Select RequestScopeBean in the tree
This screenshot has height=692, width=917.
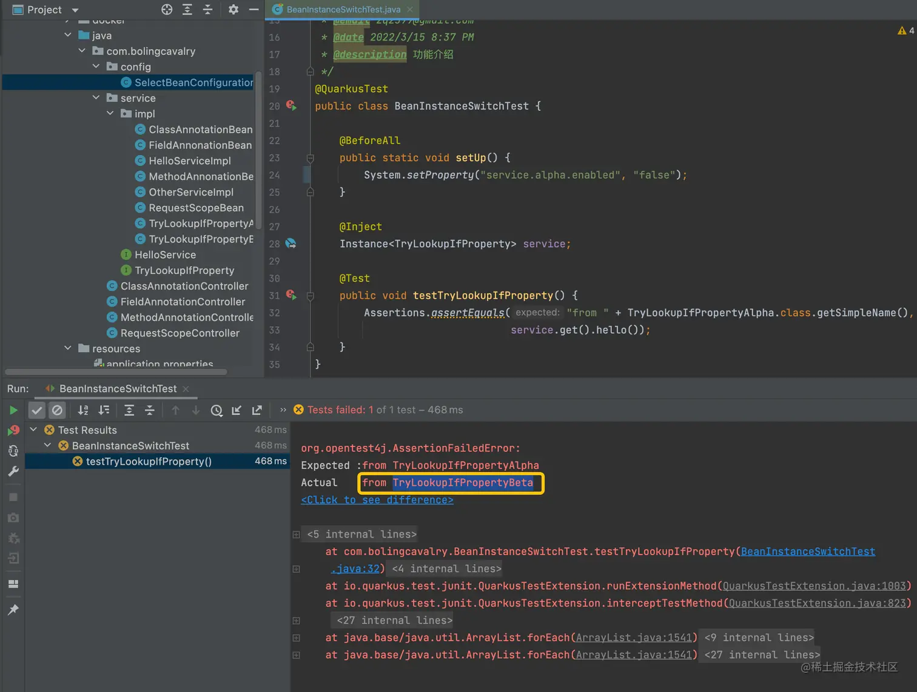pyautogui.click(x=189, y=208)
